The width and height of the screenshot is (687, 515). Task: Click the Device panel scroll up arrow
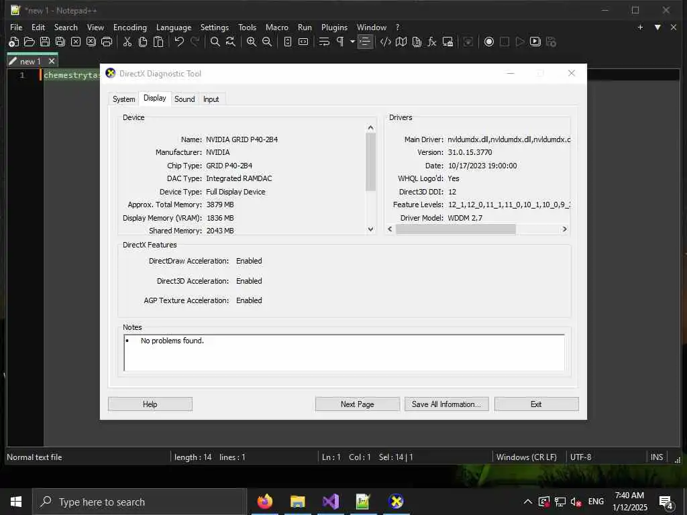(x=370, y=128)
